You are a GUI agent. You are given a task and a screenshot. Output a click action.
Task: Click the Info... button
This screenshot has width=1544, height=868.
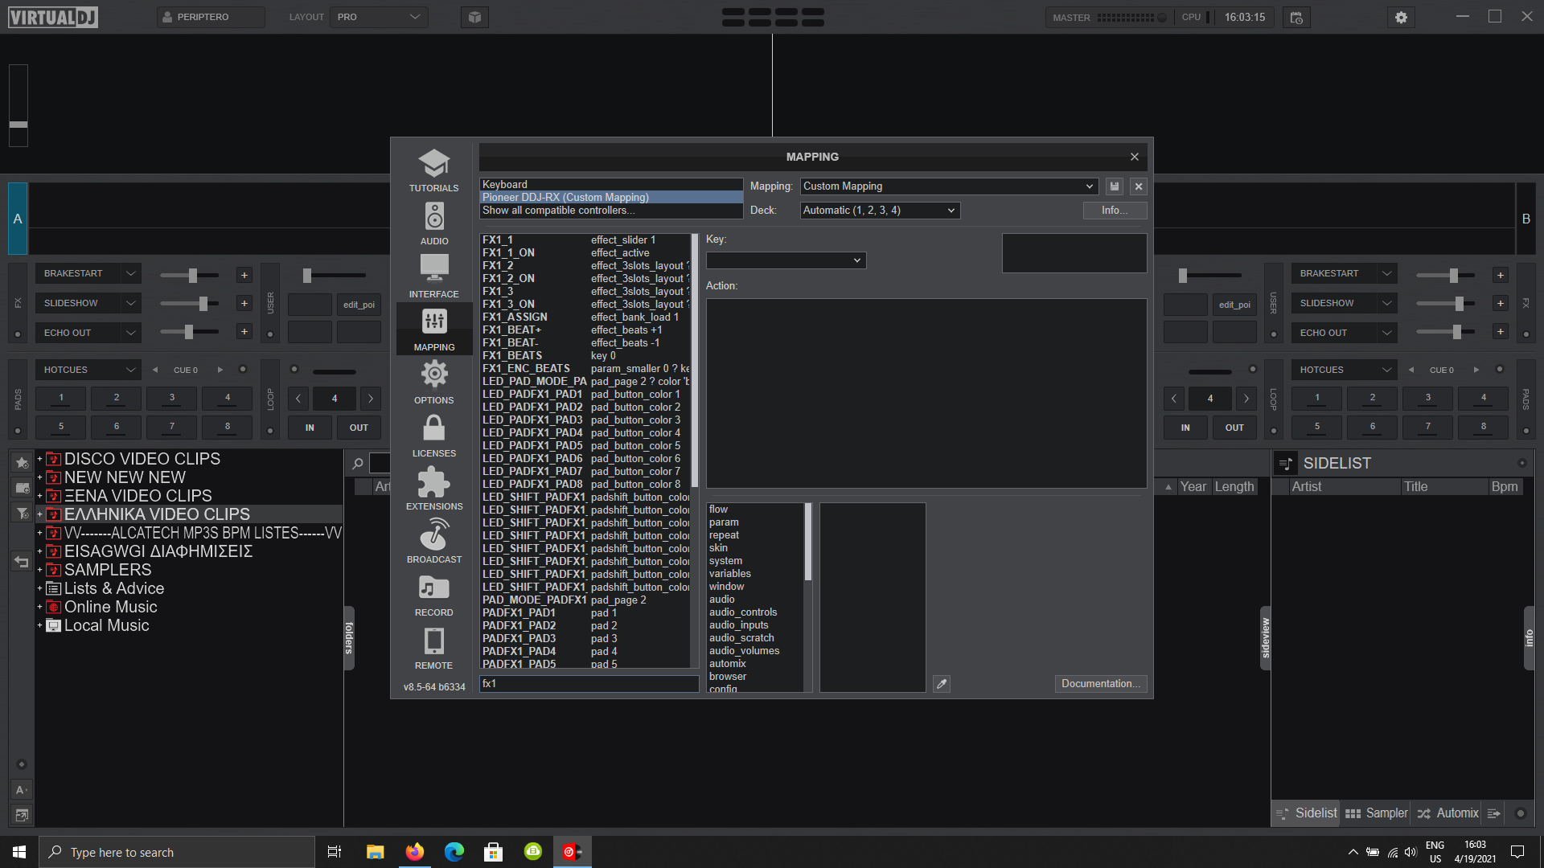click(1115, 211)
